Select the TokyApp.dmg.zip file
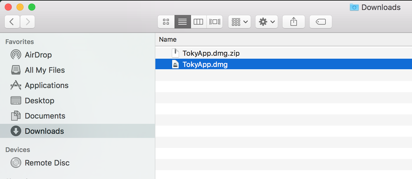412x179 pixels. [211, 53]
